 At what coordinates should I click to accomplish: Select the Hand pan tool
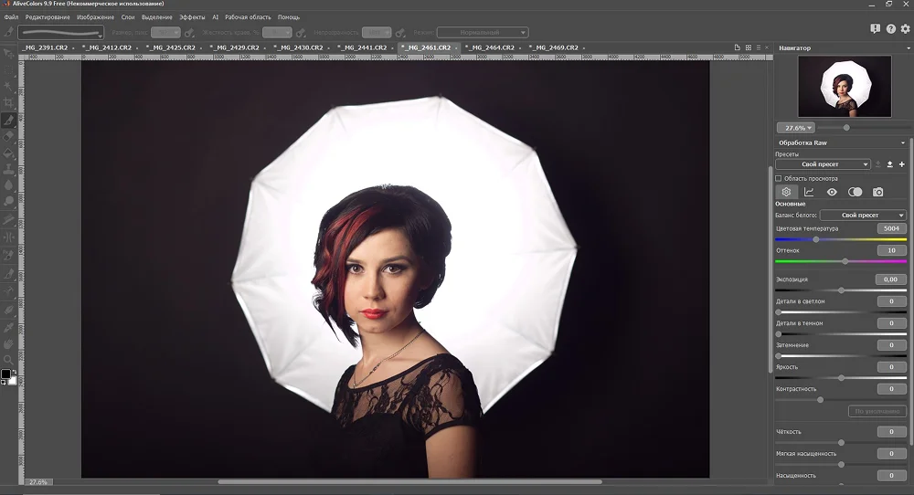coord(8,343)
